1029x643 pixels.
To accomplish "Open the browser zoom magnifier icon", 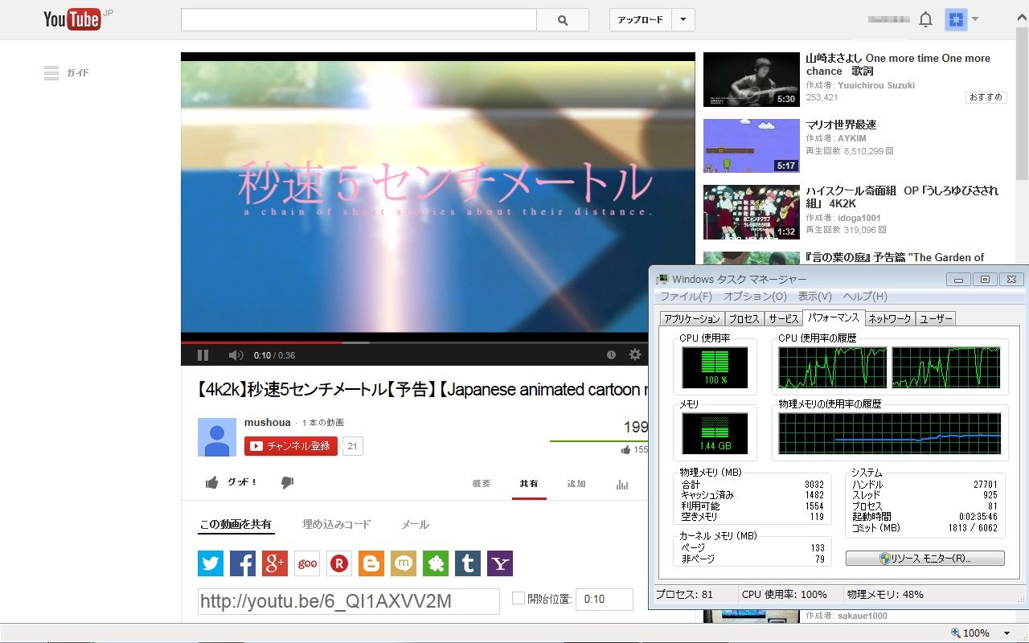I will 955,633.
